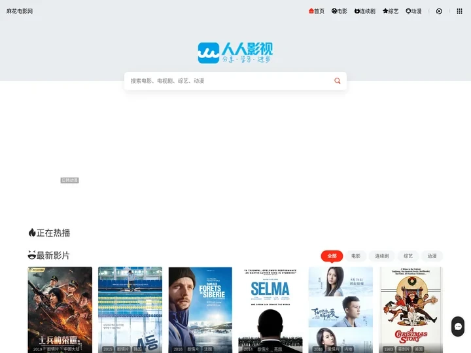Open the 2016 爱情片 romance poster
Screen dimensions: 471x353
(x=341, y=310)
